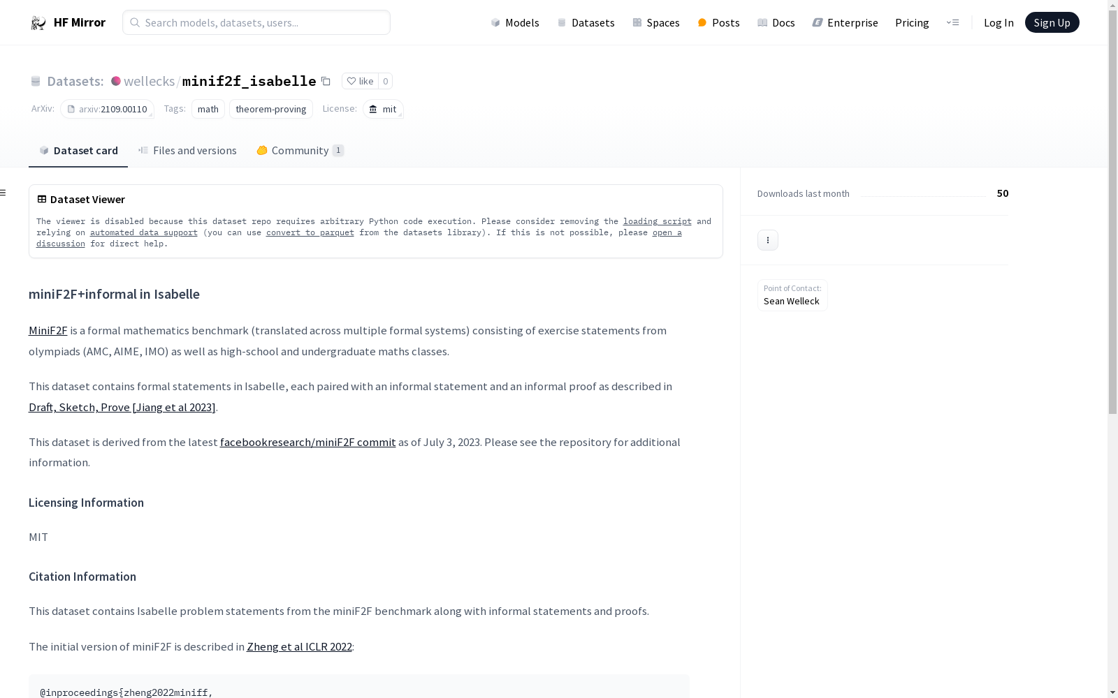Follow the "automated data support" link
This screenshot has width=1118, height=698.
tap(144, 232)
